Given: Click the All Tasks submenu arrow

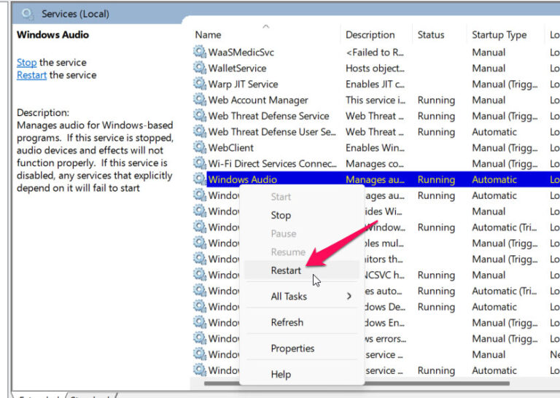Looking at the screenshot, I should pos(349,296).
